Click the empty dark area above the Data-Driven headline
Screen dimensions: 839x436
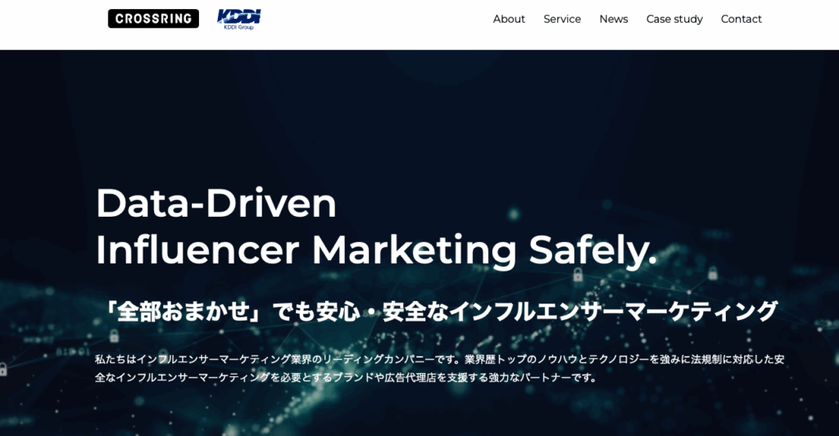pyautogui.click(x=374, y=118)
